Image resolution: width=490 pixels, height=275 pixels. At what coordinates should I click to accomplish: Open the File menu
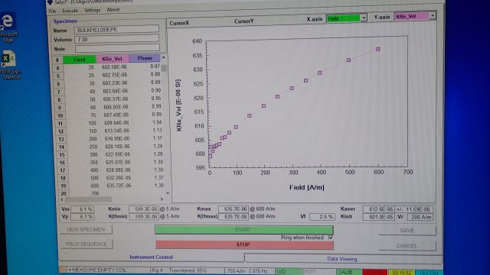[52, 11]
